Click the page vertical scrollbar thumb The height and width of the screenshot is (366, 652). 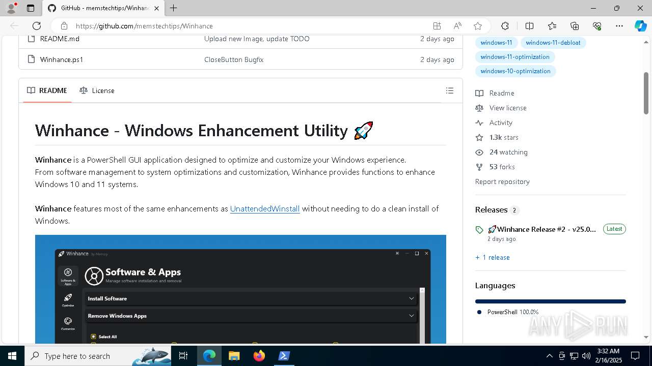(x=646, y=93)
